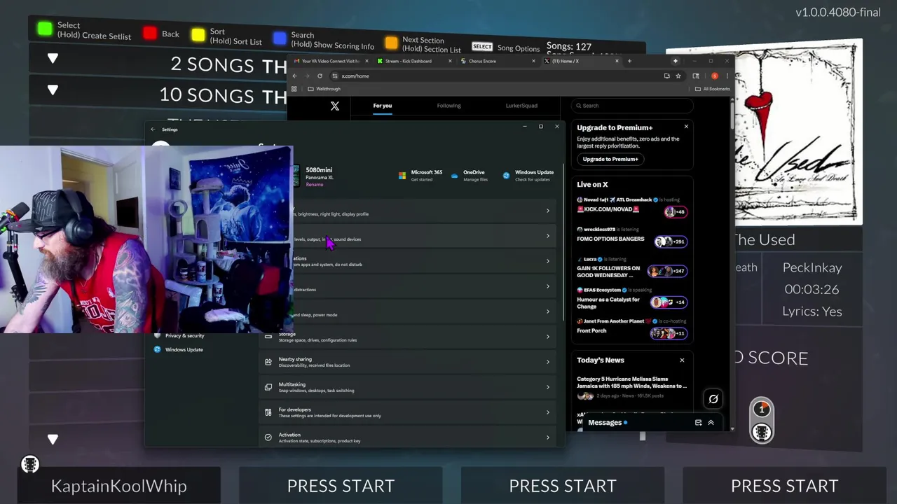Open the All Bookmarks folder
Image resolution: width=897 pixels, height=504 pixels.
[712, 89]
